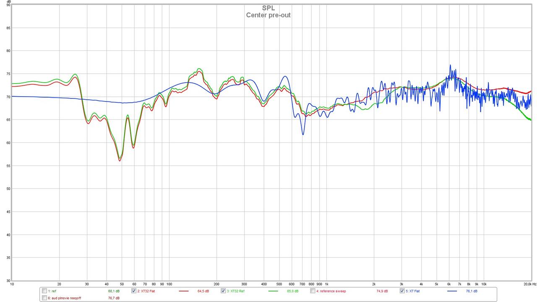Enable the '1: ref' trace checkbox
The image size is (537, 302).
(x=44, y=291)
